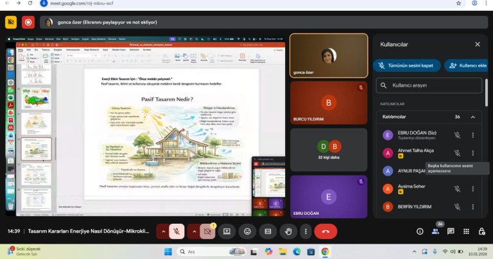Screen dimensions: 493x259
Task: Click the Windows Start button in taskbar
Action: pos(168,252)
